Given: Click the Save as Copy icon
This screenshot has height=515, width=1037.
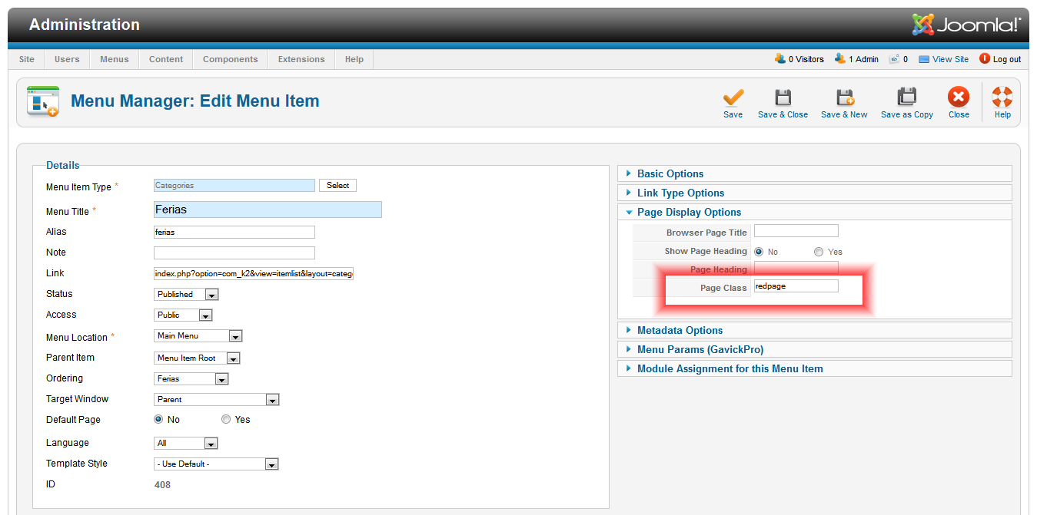Looking at the screenshot, I should (x=907, y=97).
